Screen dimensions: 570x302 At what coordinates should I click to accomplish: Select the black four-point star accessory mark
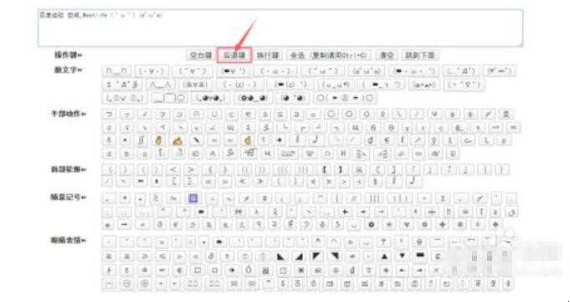[x=443, y=224]
